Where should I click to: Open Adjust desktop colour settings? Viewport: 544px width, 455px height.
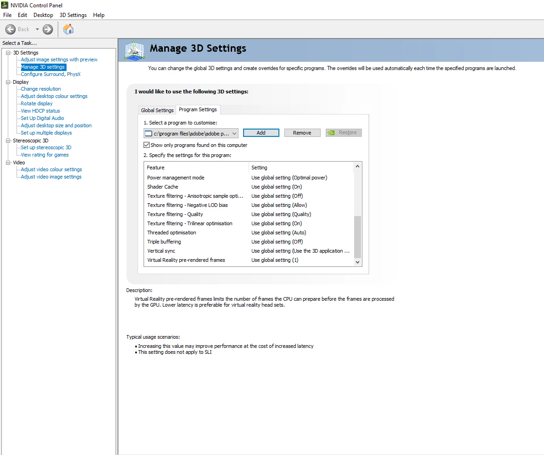click(54, 96)
